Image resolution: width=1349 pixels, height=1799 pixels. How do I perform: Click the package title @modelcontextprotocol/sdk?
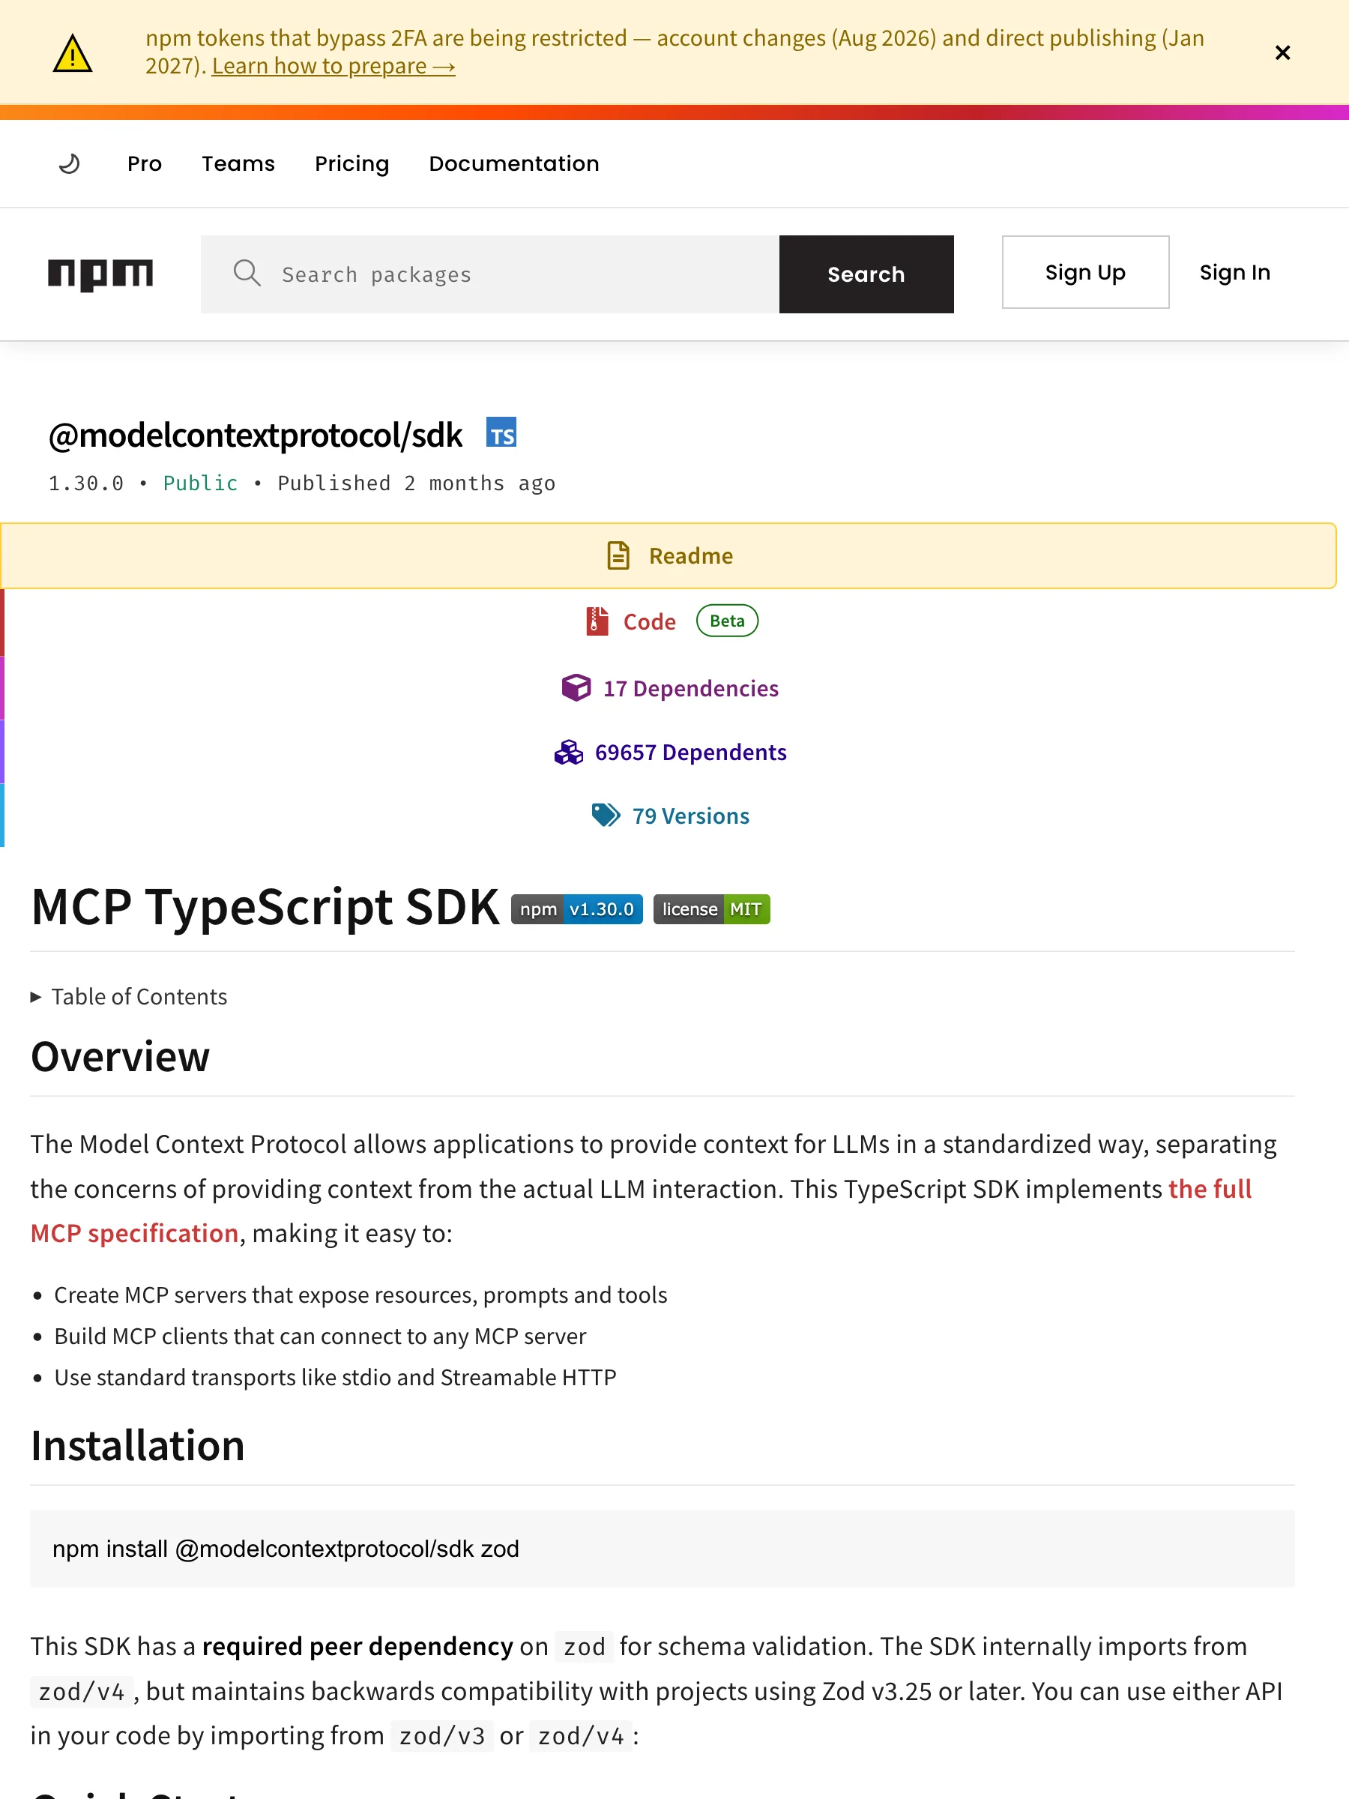click(256, 435)
